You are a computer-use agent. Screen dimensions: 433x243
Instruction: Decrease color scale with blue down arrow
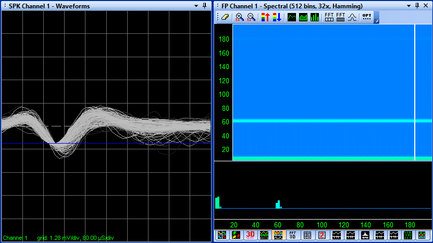click(x=277, y=17)
